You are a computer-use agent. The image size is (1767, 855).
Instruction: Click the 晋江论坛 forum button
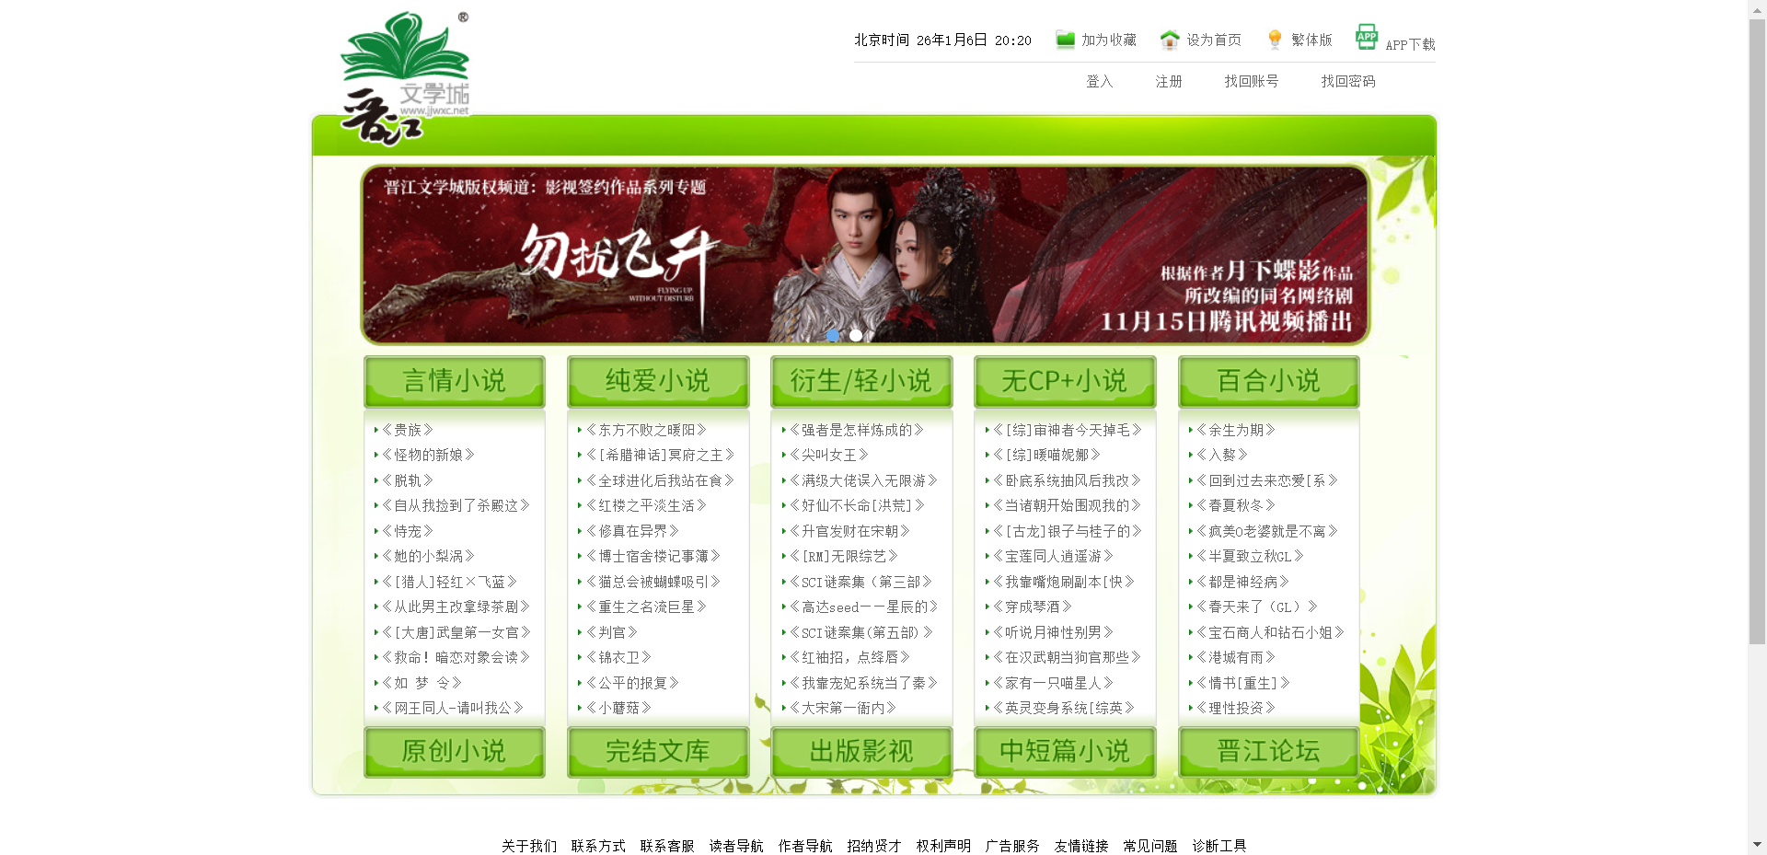(x=1268, y=751)
